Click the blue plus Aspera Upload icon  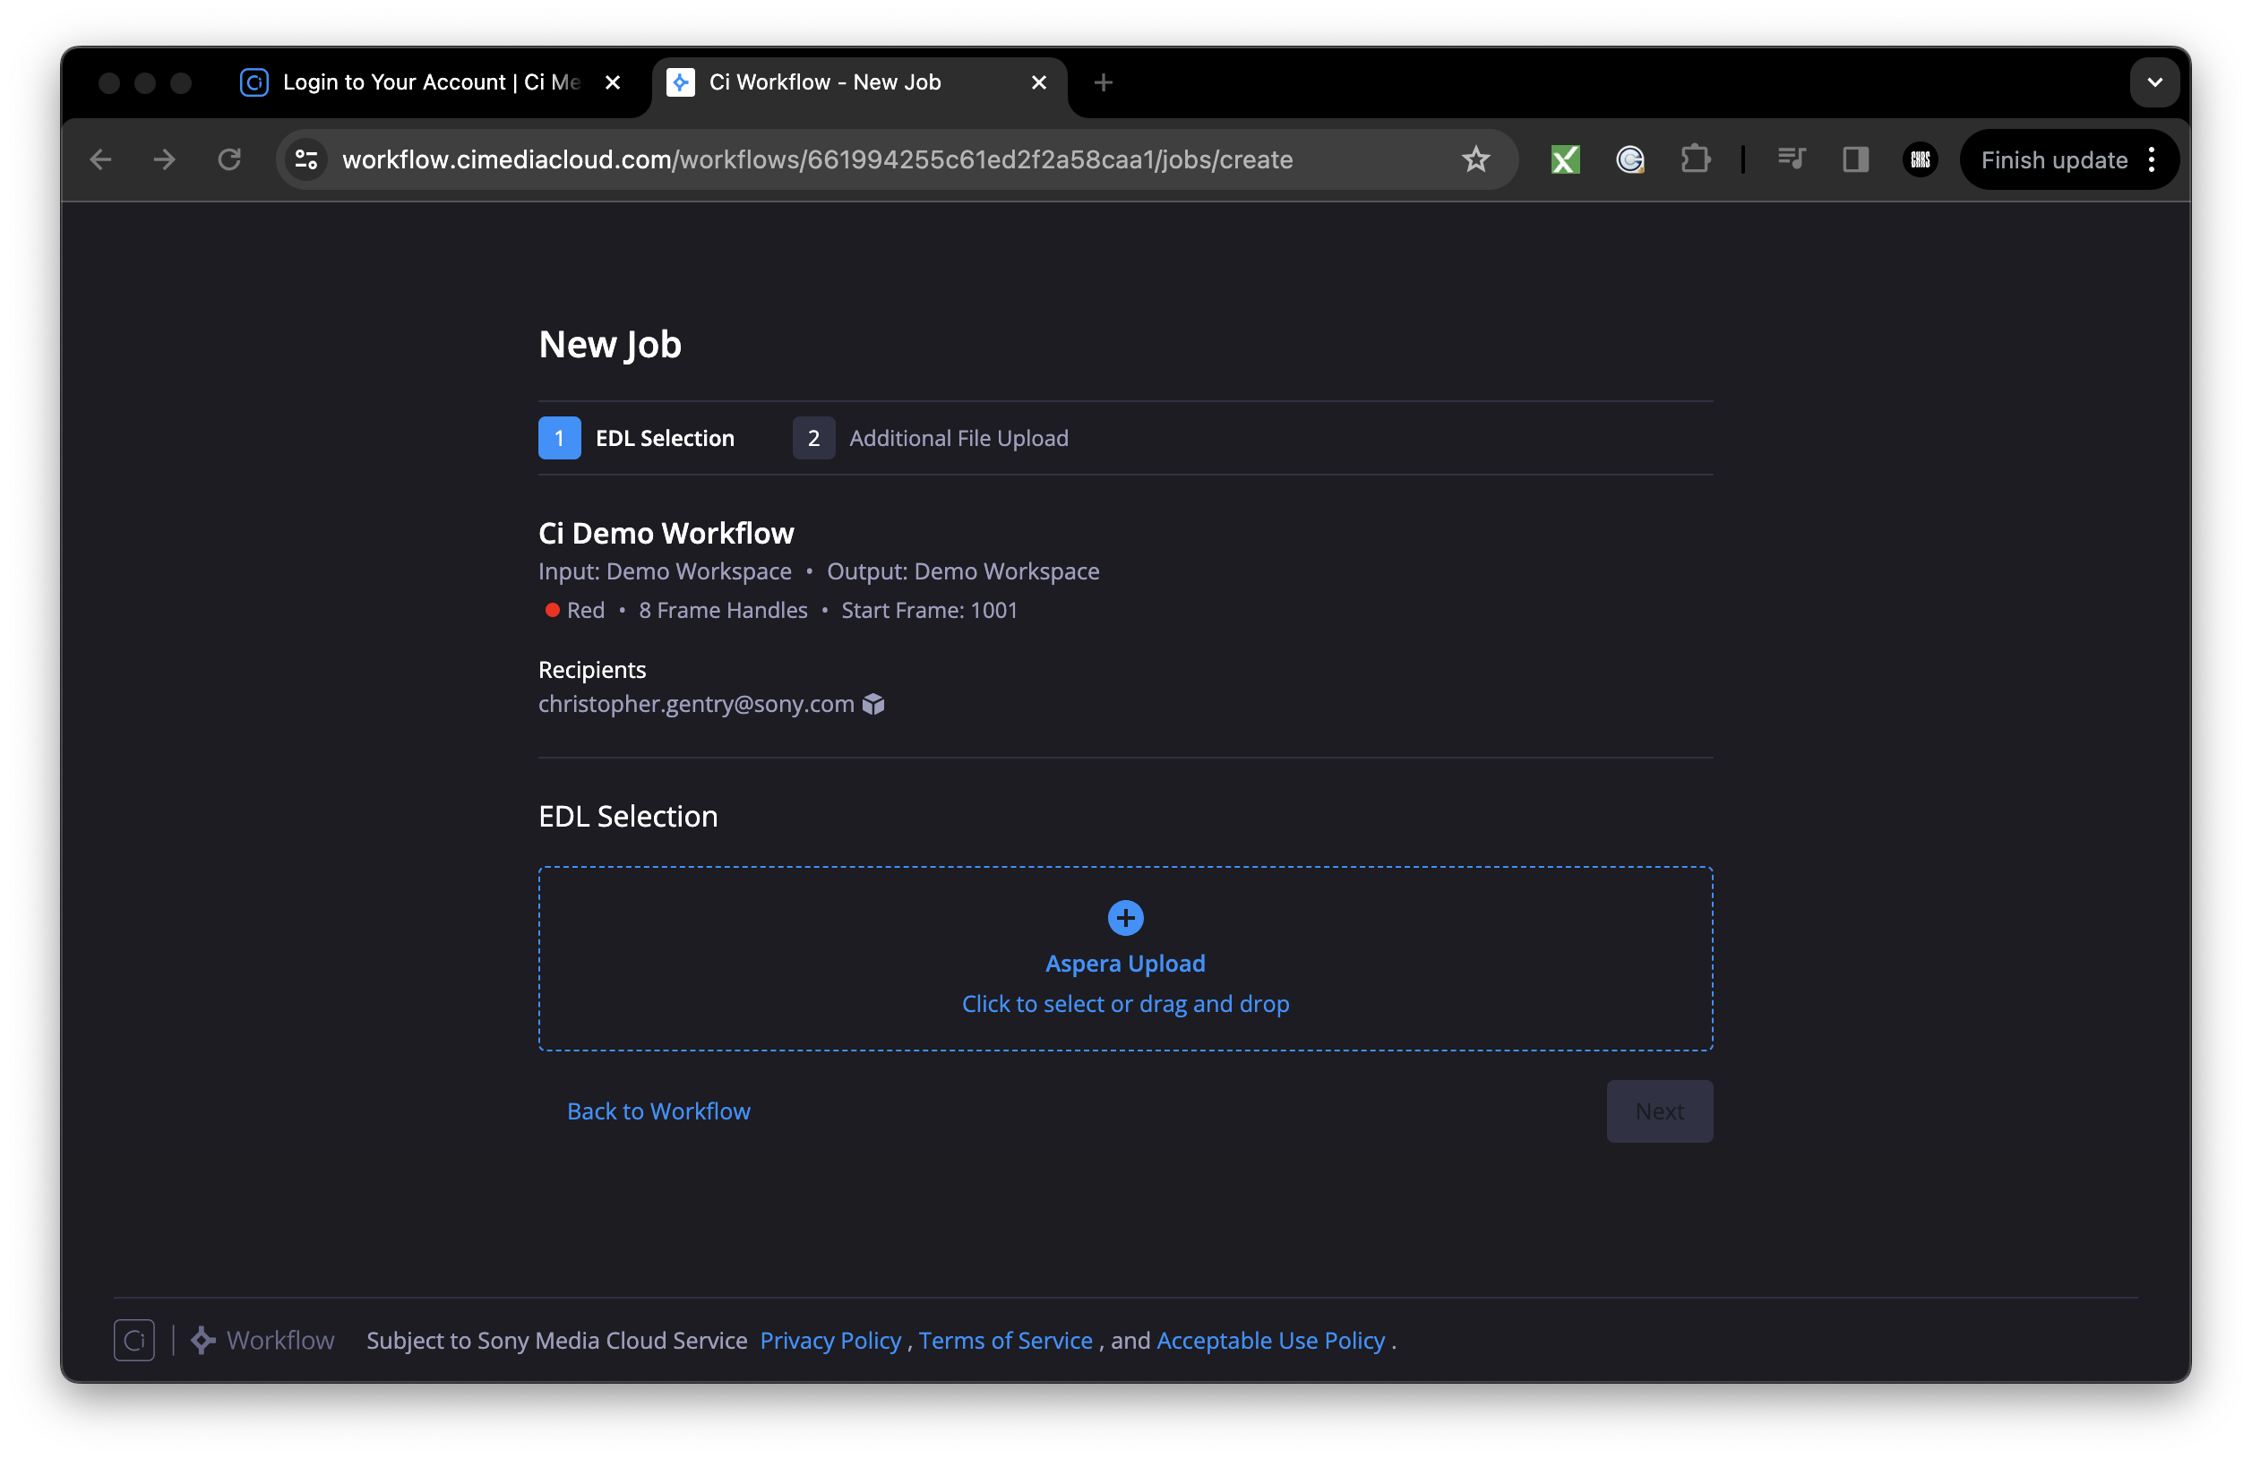[1125, 917]
